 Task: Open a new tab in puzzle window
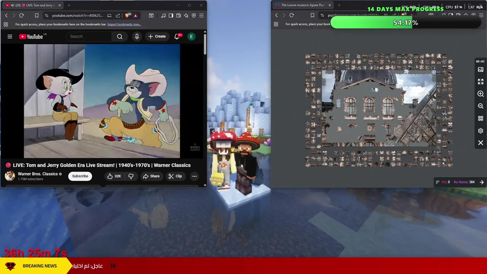coord(339,5)
